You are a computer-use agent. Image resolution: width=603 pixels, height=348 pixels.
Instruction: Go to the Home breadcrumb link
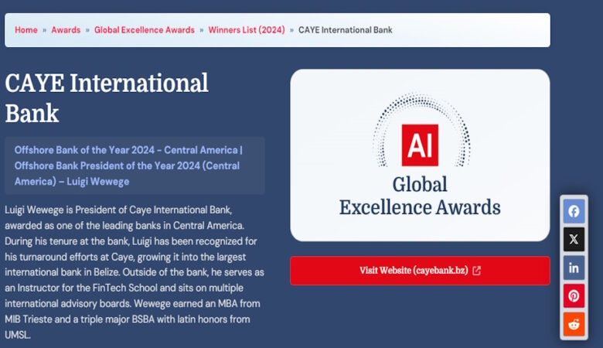(x=26, y=30)
